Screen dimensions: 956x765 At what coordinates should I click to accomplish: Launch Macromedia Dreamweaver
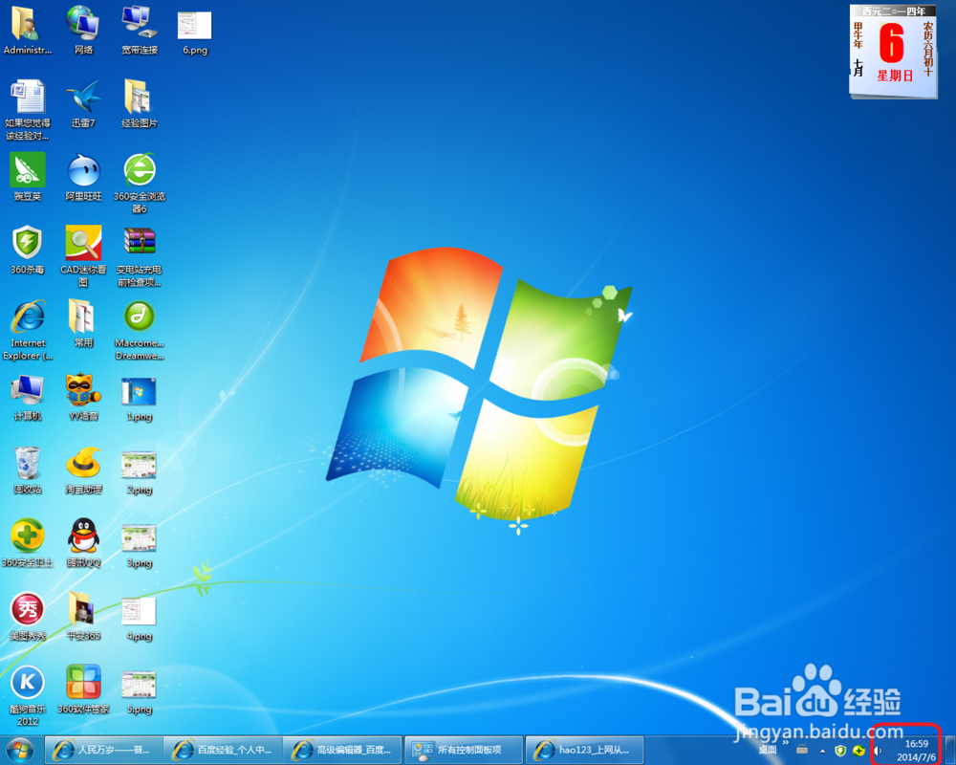coord(140,329)
